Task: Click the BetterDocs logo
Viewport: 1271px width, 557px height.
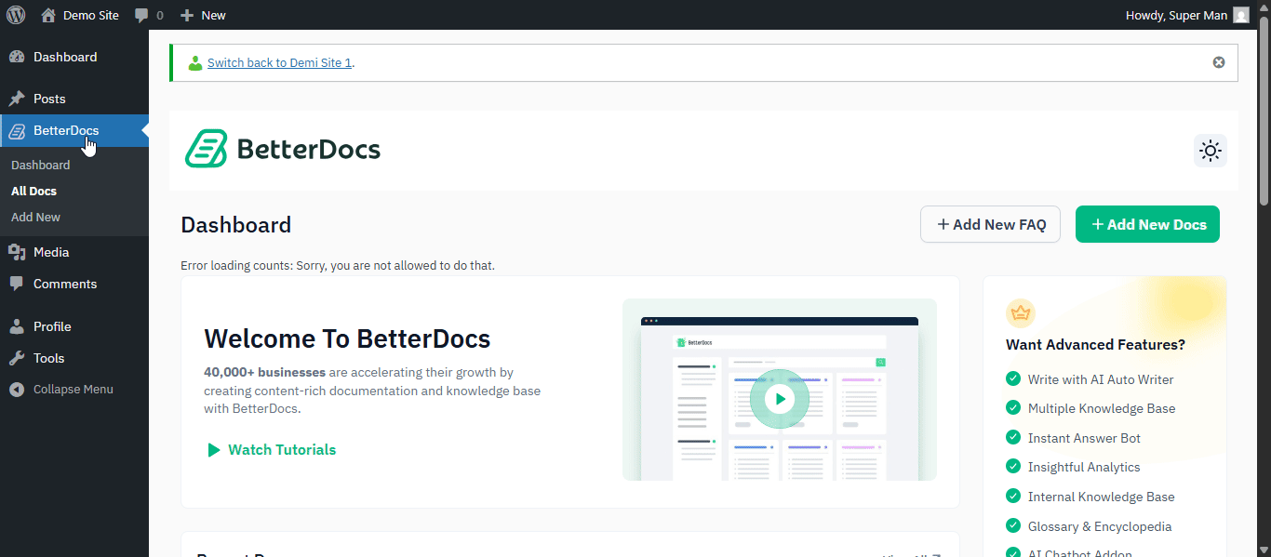Action: coord(282,149)
